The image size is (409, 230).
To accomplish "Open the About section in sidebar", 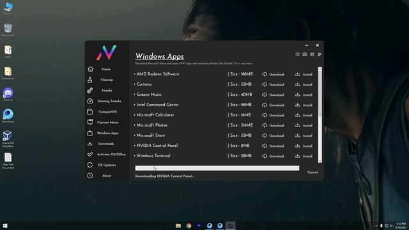I will pyautogui.click(x=107, y=176).
